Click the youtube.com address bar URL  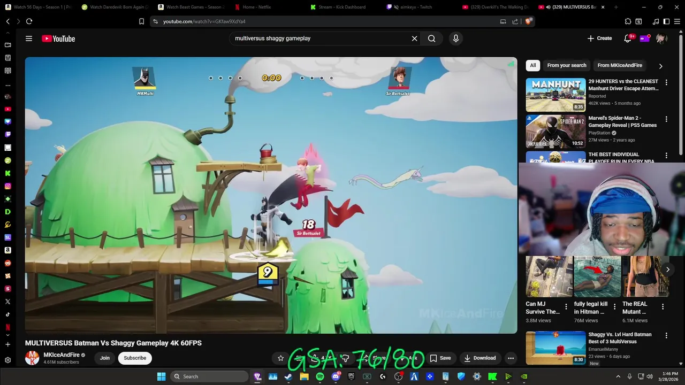point(204,21)
